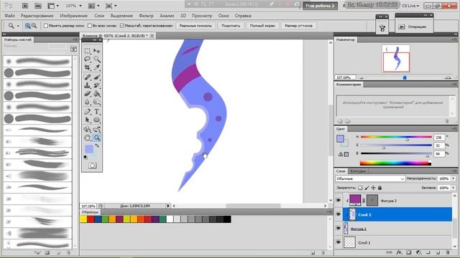
Task: Open the Фильтр menu
Action: 146,16
